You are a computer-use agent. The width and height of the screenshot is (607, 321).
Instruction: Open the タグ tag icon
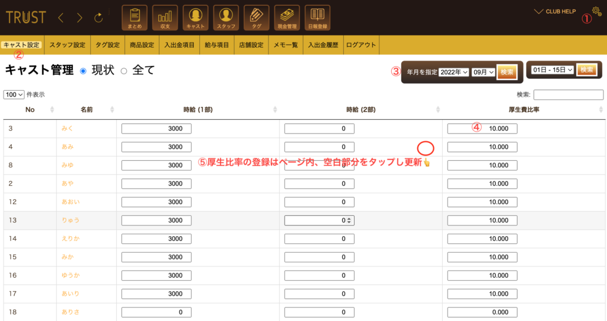[256, 18]
